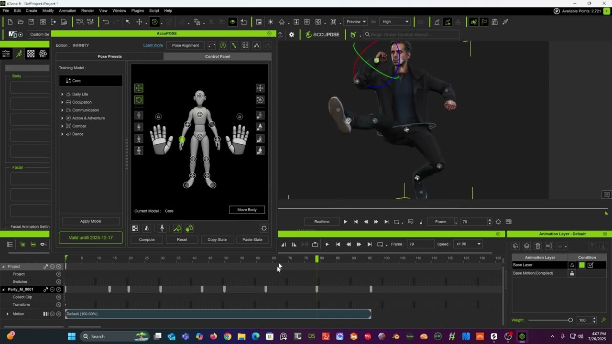Screen dimensions: 612x344
Task: Open the Render menu
Action: point(87,11)
